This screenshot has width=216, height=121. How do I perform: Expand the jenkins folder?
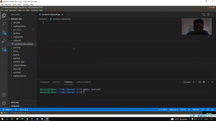(17, 33)
